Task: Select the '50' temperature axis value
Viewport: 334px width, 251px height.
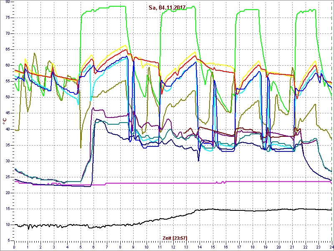Action: pyautogui.click(x=8, y=97)
